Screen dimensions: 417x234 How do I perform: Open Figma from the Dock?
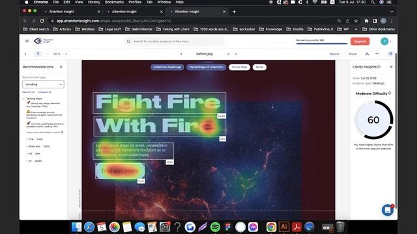click(x=227, y=227)
